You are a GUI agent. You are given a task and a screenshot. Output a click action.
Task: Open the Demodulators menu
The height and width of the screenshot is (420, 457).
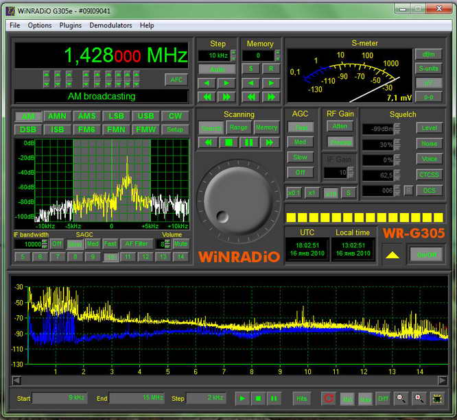click(x=110, y=25)
